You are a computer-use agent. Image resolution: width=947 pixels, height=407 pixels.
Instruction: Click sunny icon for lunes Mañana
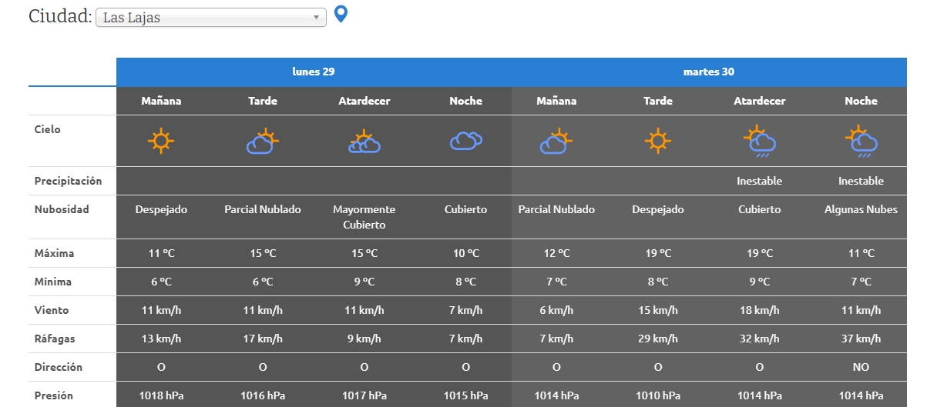point(161,141)
